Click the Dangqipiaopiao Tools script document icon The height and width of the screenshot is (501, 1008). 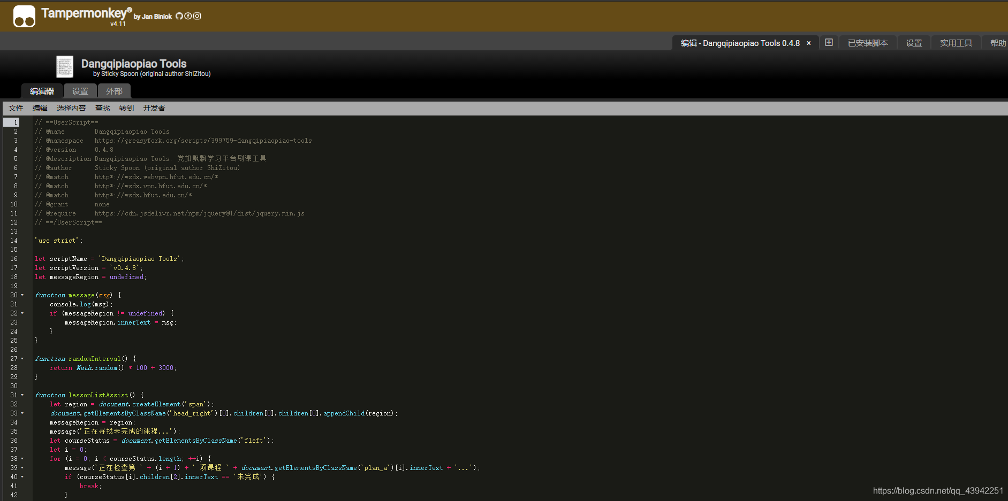pyautogui.click(x=65, y=67)
